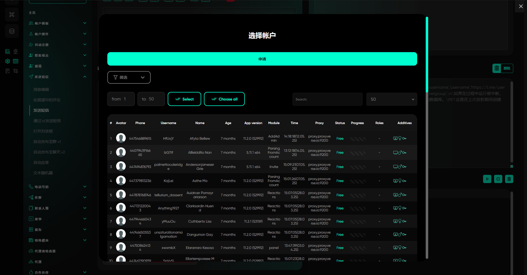This screenshot has width=527, height=275.
Task: Open the 50 rows-per-page dropdown
Action: click(x=391, y=99)
